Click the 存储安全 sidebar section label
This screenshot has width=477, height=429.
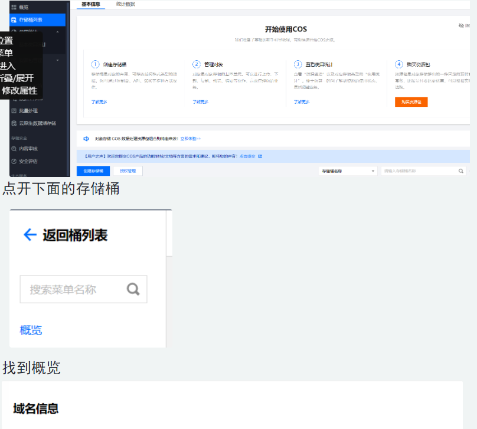click(x=19, y=138)
